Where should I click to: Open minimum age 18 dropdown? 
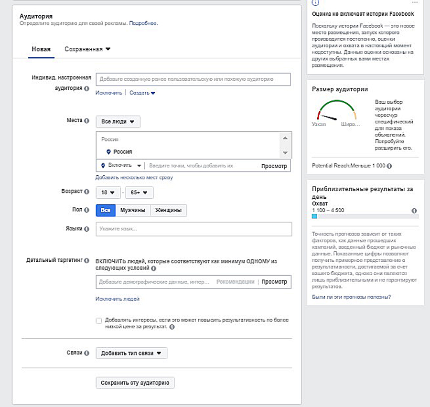(x=107, y=193)
